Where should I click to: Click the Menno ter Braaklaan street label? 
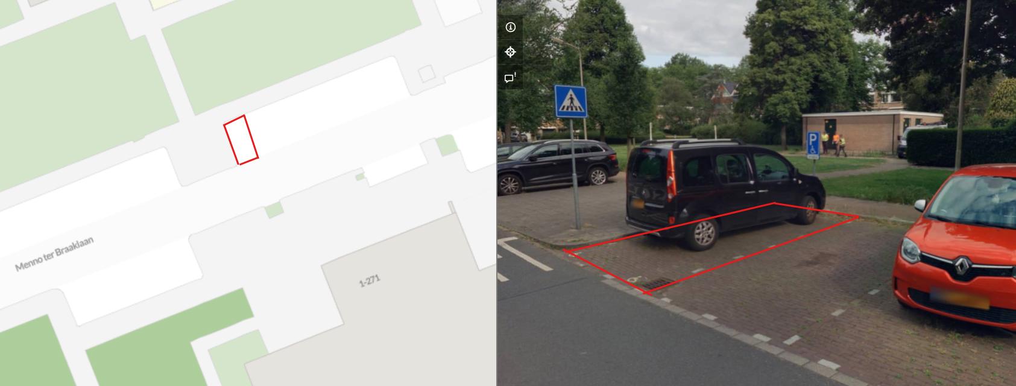click(x=54, y=253)
